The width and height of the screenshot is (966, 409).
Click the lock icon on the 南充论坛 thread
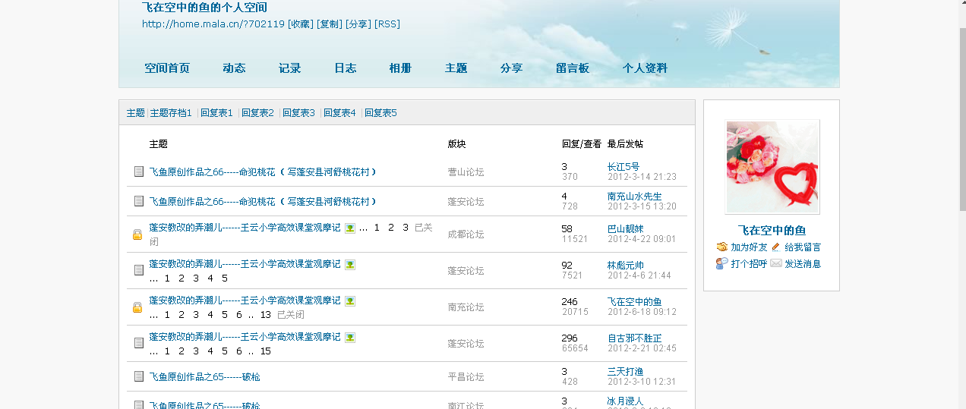[137, 307]
